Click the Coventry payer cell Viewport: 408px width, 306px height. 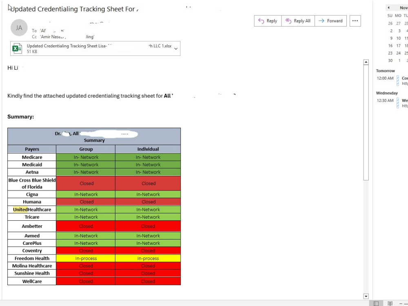[x=32, y=251]
